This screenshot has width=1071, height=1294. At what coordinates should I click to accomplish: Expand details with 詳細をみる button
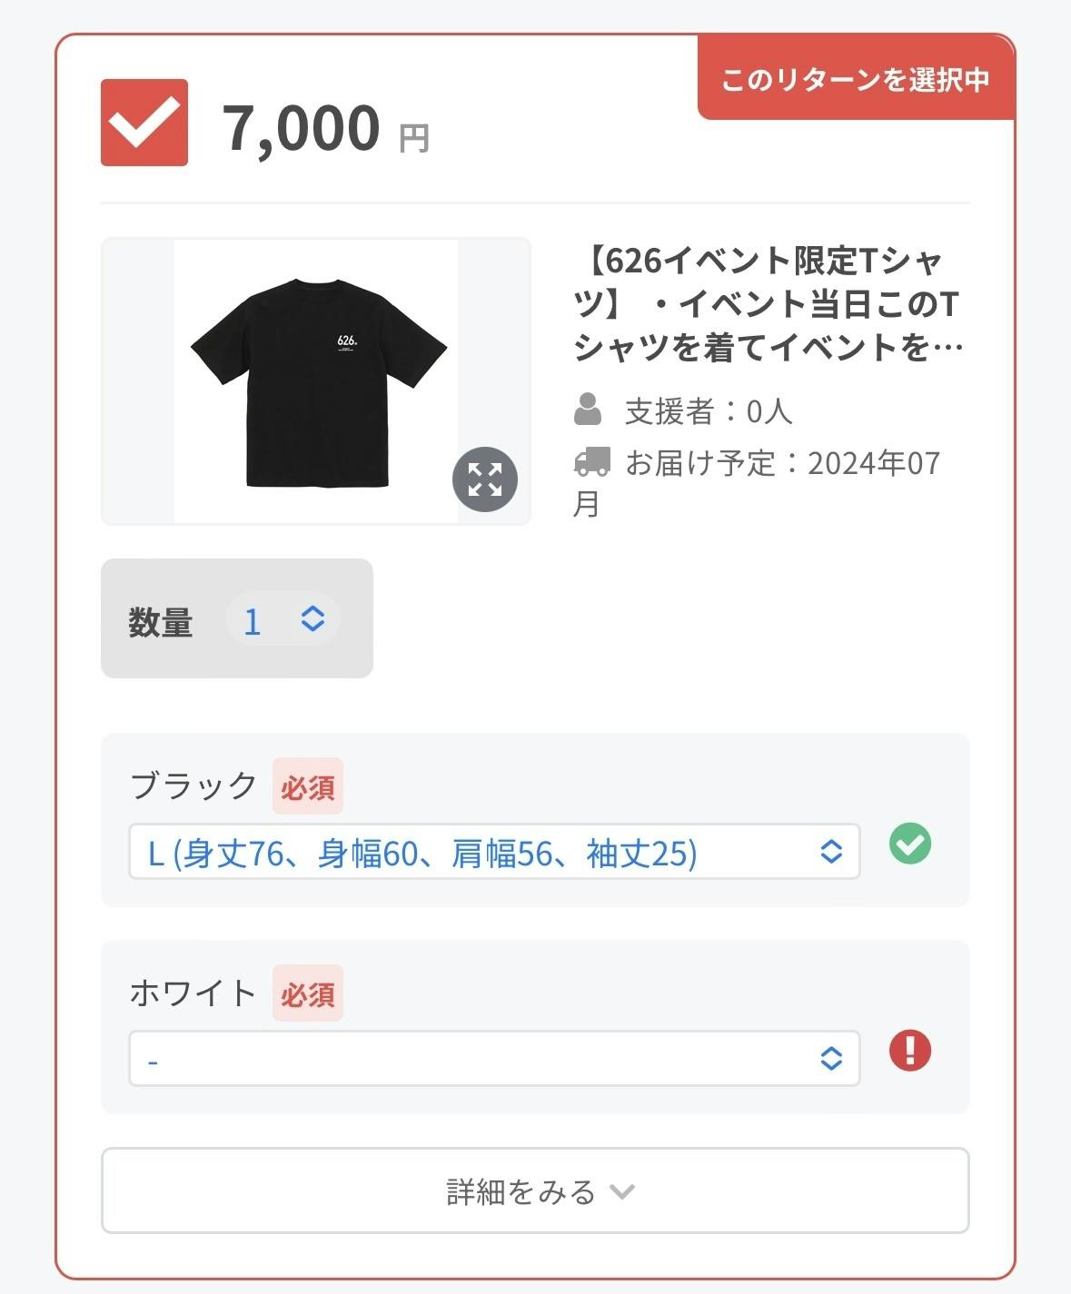535,1190
